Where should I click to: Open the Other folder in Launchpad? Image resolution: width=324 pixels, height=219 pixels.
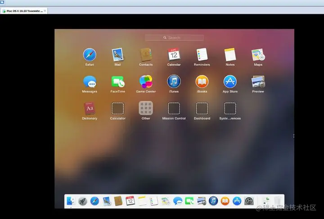point(146,108)
